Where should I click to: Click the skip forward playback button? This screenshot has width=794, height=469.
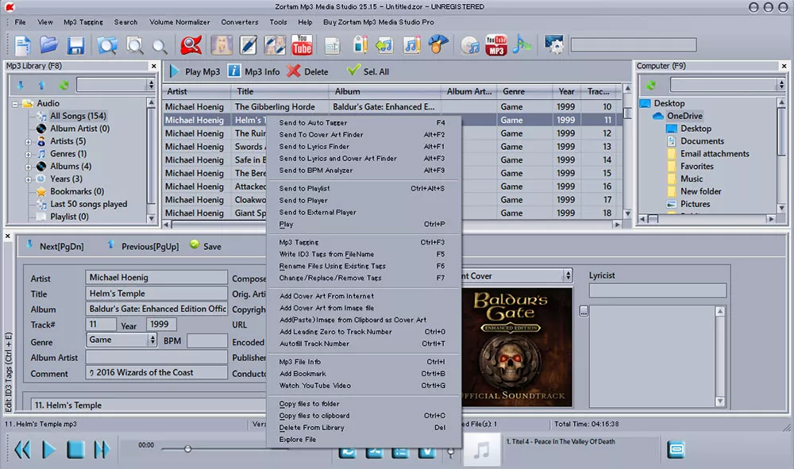click(102, 449)
